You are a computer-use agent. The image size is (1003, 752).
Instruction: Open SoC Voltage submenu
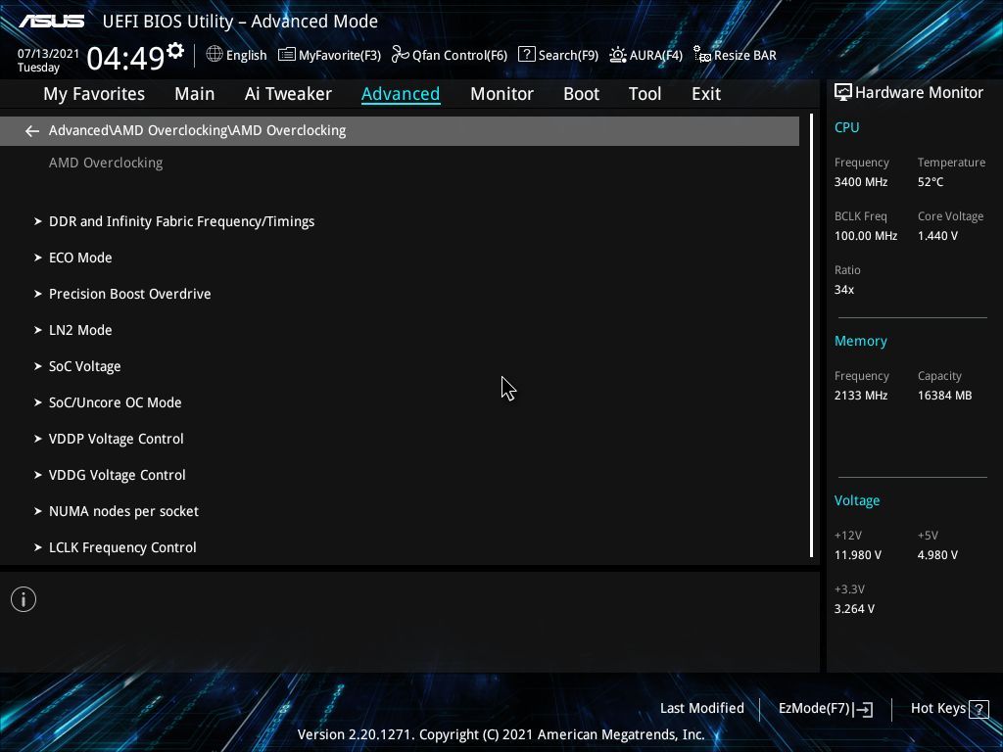point(85,366)
